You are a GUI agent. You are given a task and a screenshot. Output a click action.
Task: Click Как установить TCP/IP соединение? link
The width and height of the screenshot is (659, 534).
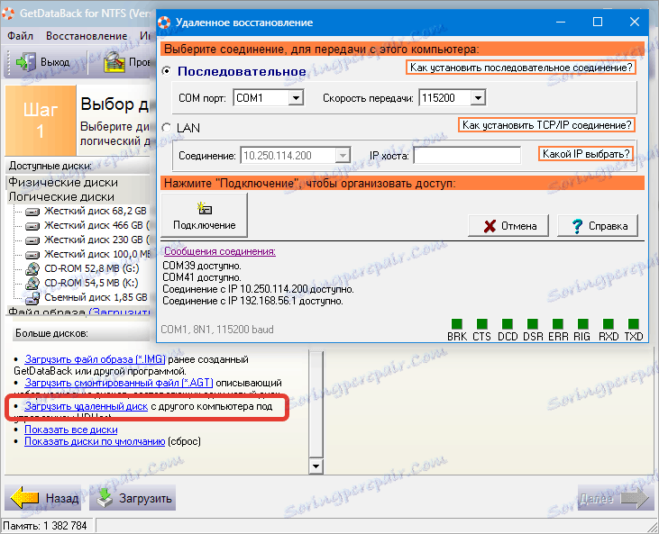pyautogui.click(x=546, y=125)
